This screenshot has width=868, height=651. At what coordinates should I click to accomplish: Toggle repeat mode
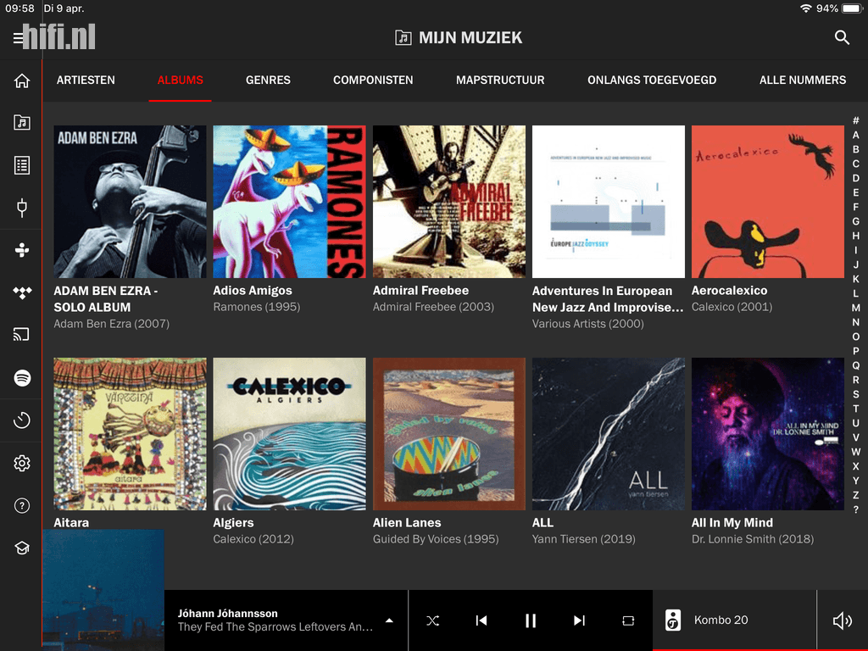pyautogui.click(x=628, y=620)
